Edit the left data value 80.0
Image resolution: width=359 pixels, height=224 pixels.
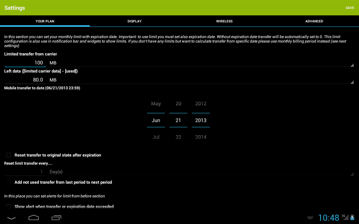[x=25, y=80]
